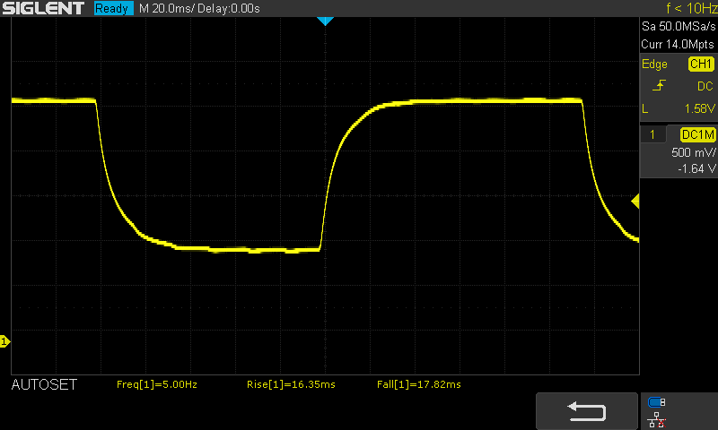Click the rising edge slope icon
The image size is (718, 430).
[x=660, y=86]
